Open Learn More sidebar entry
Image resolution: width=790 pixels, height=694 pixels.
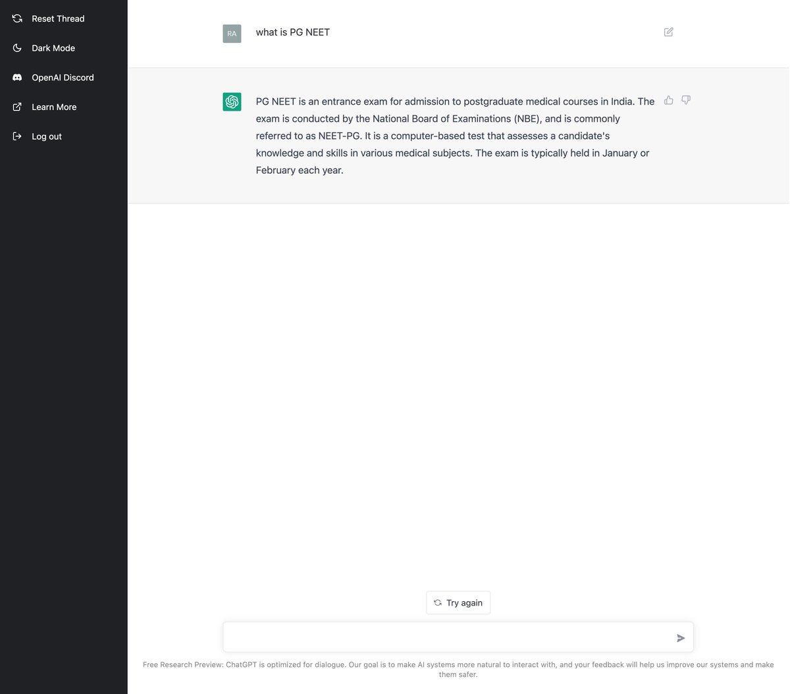pyautogui.click(x=54, y=107)
